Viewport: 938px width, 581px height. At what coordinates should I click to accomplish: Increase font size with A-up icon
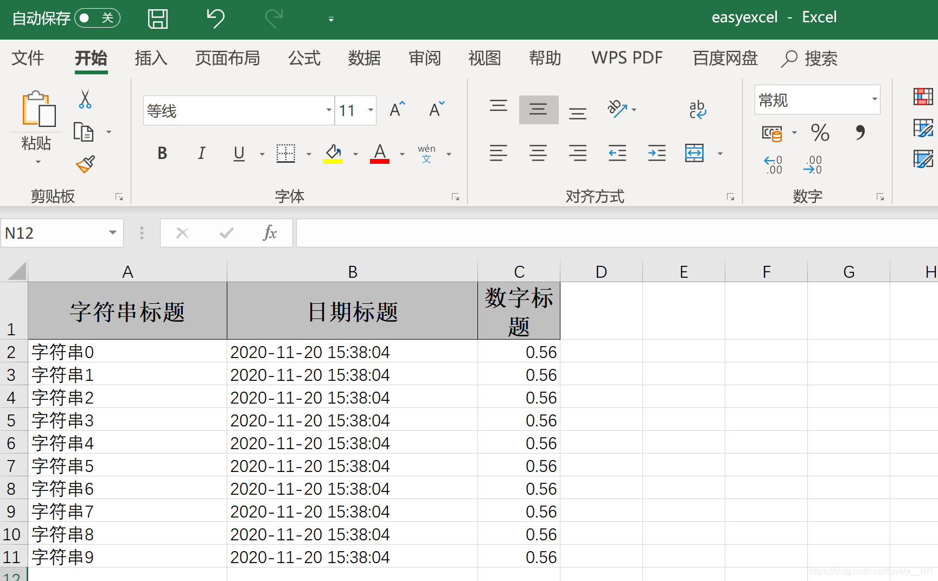coord(398,110)
